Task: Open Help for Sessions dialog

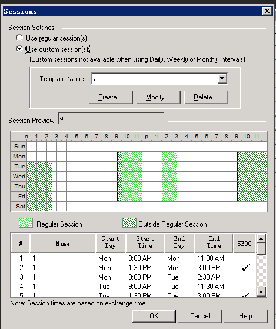Action: tap(245, 316)
